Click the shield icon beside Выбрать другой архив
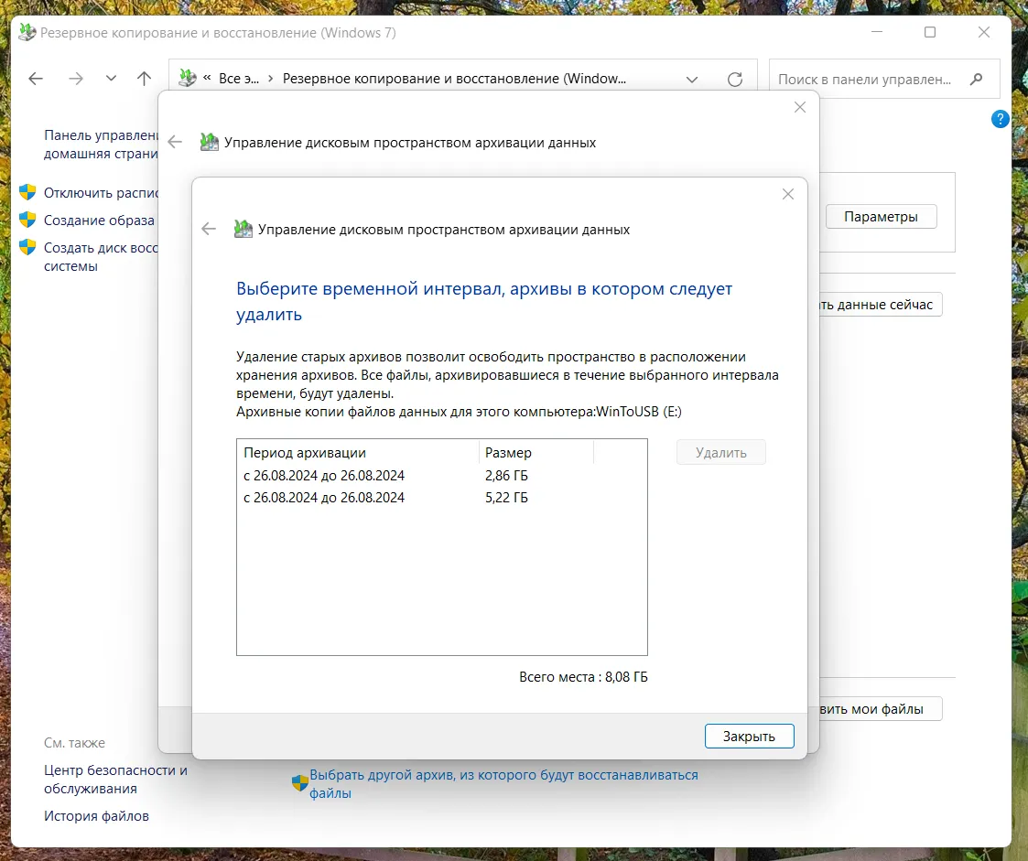This screenshot has width=1028, height=861. click(299, 783)
